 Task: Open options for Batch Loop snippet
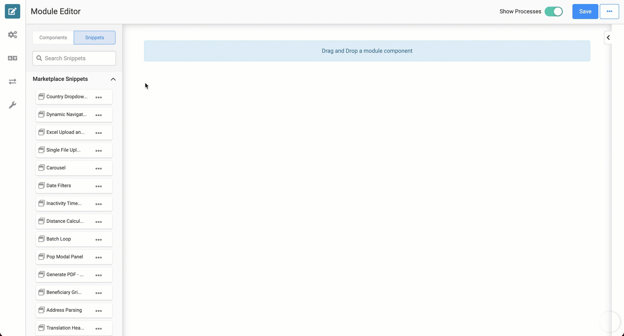[99, 240]
